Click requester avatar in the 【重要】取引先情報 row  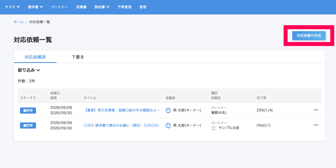168,110
